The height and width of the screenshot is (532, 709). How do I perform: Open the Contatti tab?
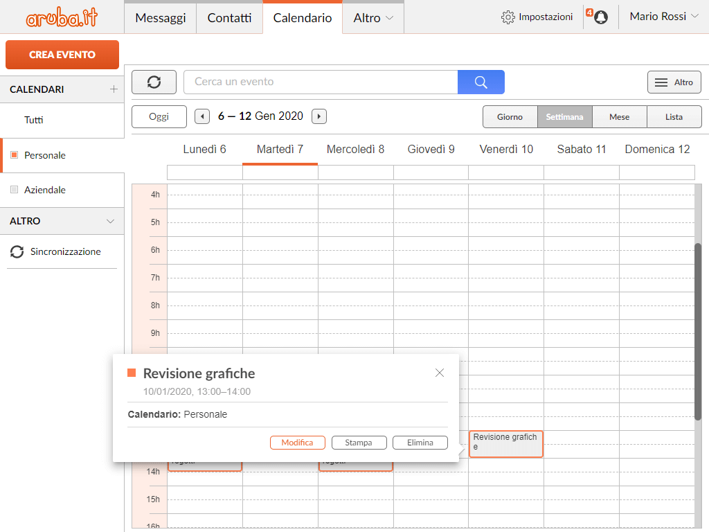(x=229, y=18)
